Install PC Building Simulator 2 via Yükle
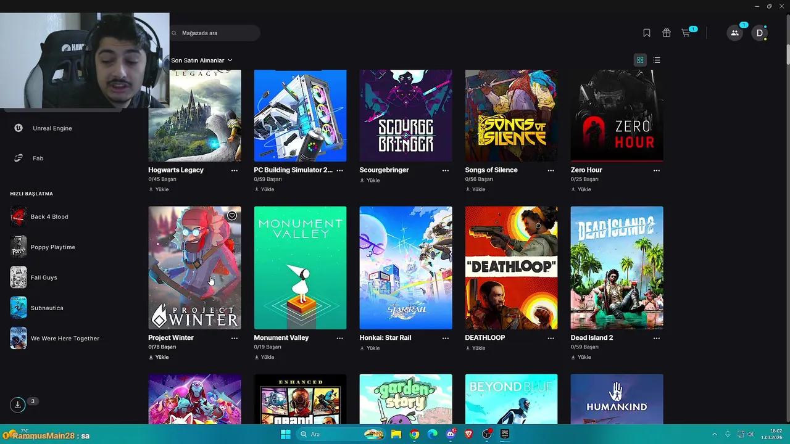 click(264, 189)
